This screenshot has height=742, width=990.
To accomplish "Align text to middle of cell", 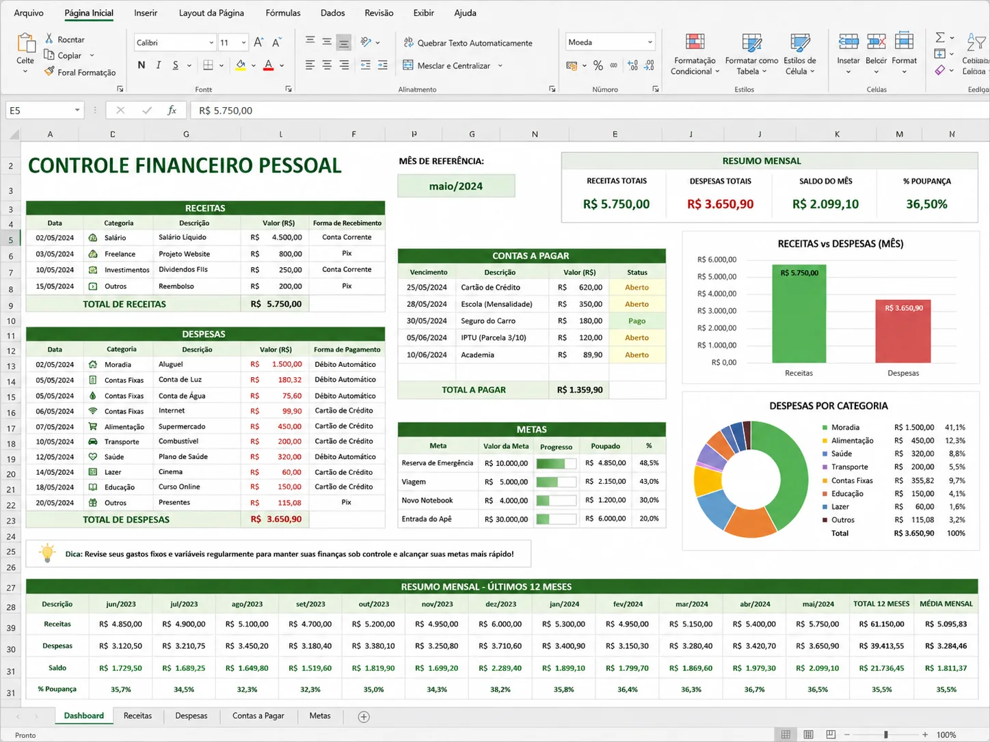I will coord(327,42).
